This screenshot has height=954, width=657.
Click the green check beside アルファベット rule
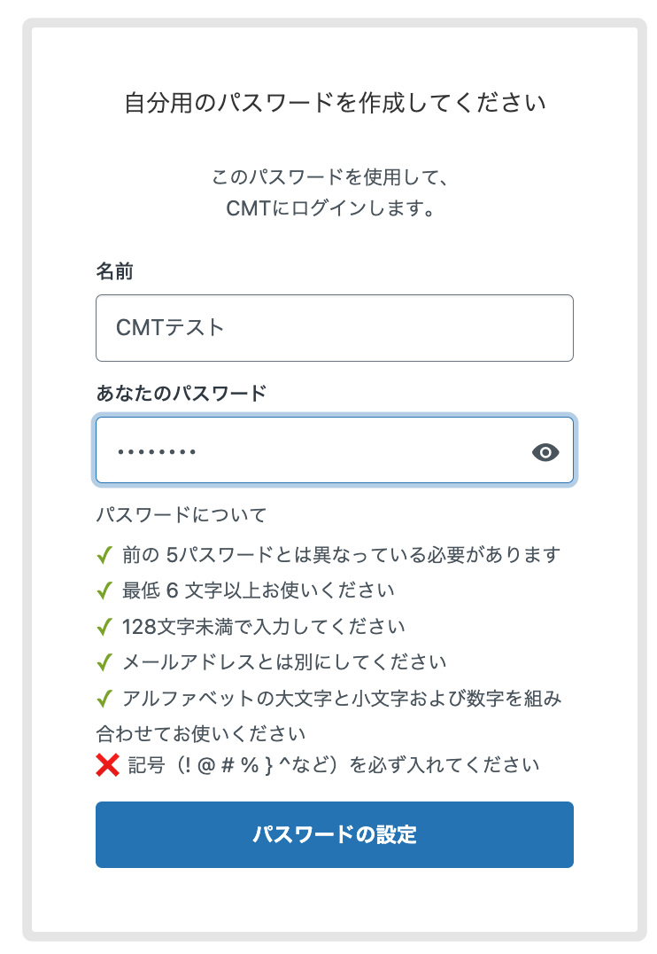(104, 699)
